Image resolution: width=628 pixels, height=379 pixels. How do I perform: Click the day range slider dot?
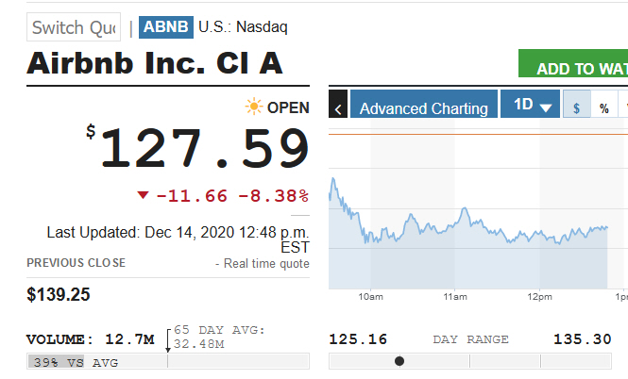tap(399, 361)
